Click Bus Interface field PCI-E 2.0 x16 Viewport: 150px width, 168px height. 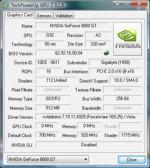[115, 71]
